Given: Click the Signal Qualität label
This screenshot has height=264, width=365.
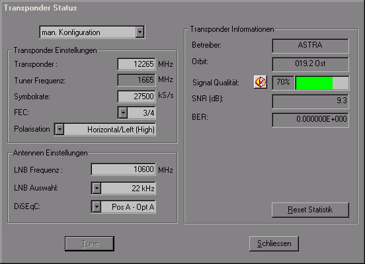Looking at the screenshot, I should point(216,83).
